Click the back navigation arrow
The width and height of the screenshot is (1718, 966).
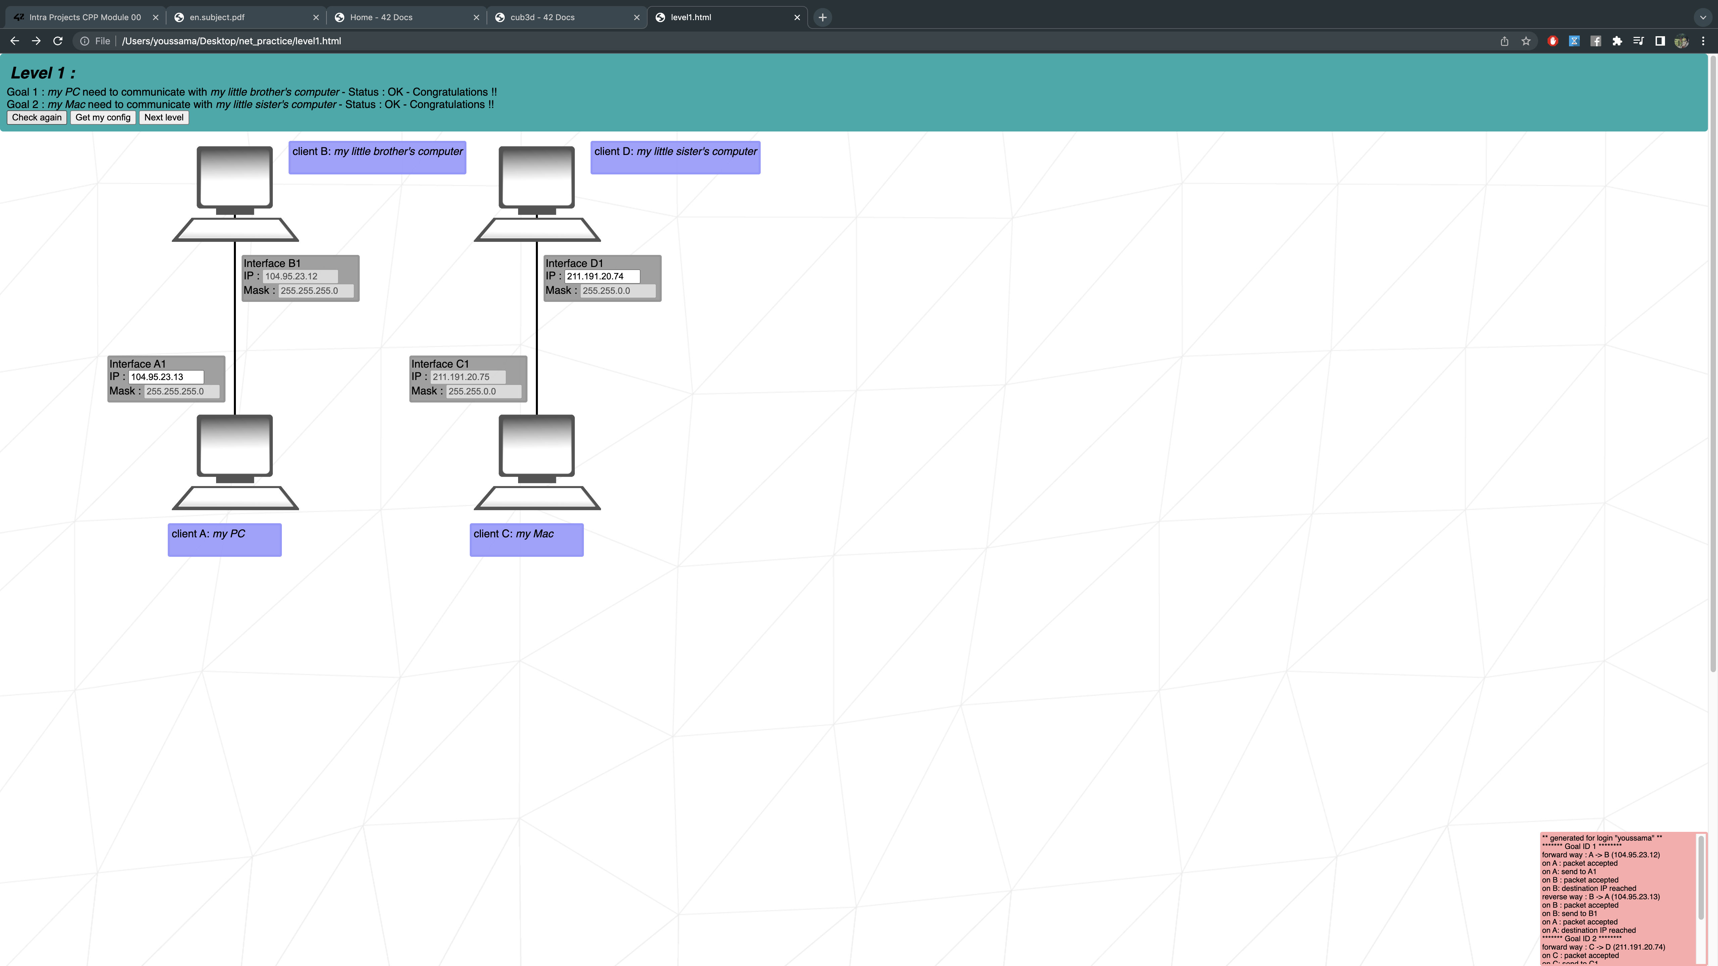pos(14,41)
